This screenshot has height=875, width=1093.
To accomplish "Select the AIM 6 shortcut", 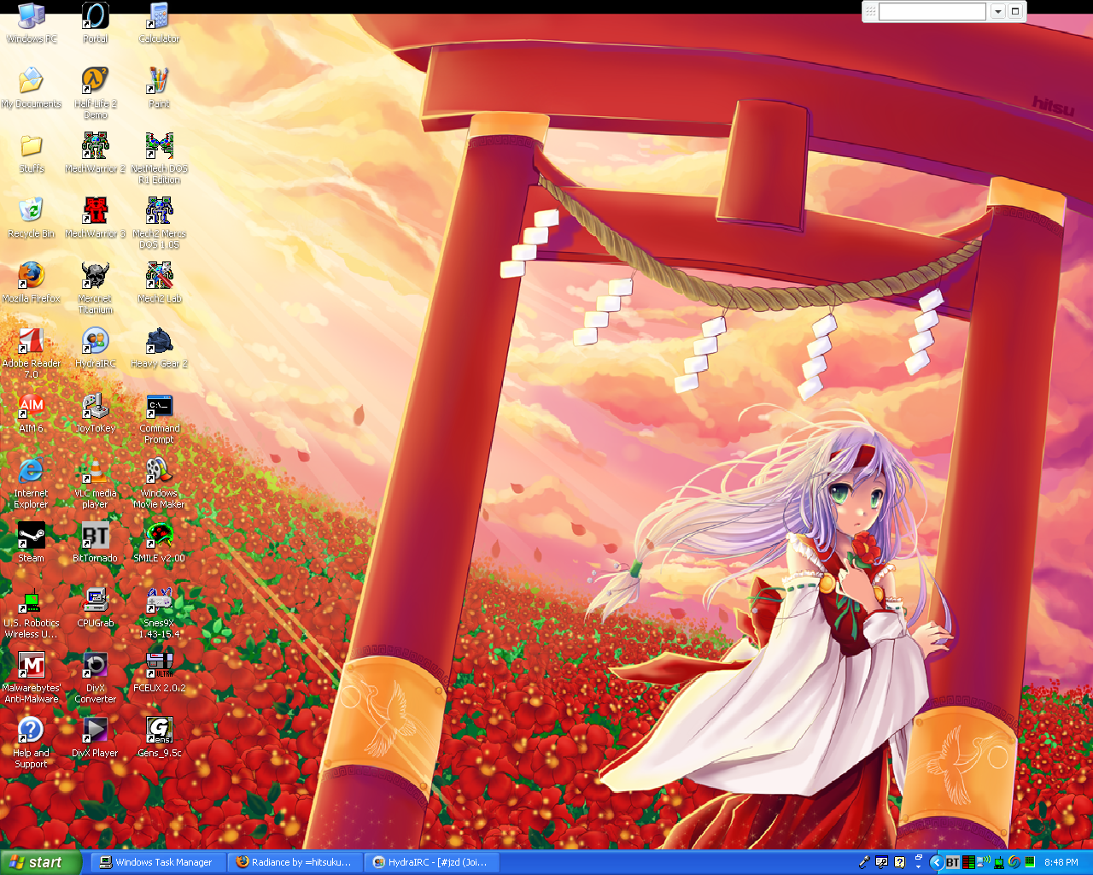I will tap(32, 413).
